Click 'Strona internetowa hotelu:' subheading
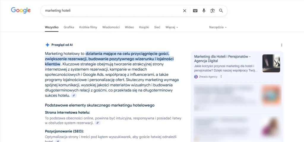 (x=68, y=113)
